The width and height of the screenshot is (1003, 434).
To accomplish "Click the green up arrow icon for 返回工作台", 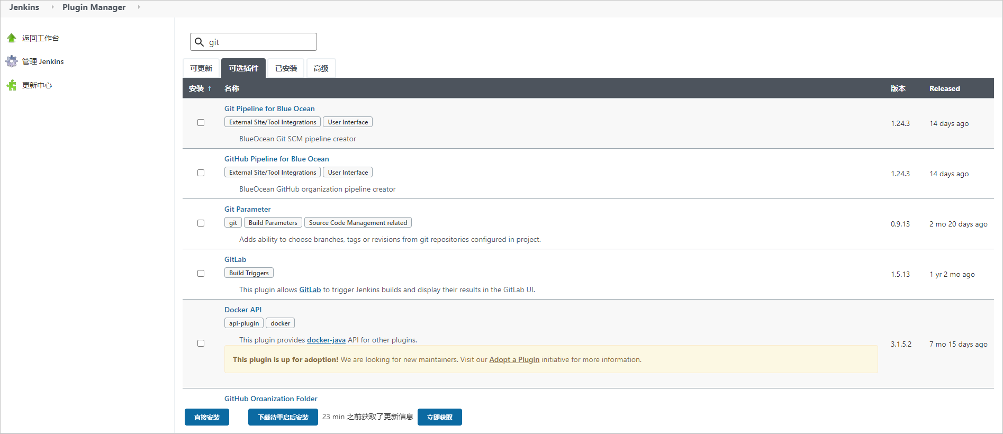I will (12, 38).
